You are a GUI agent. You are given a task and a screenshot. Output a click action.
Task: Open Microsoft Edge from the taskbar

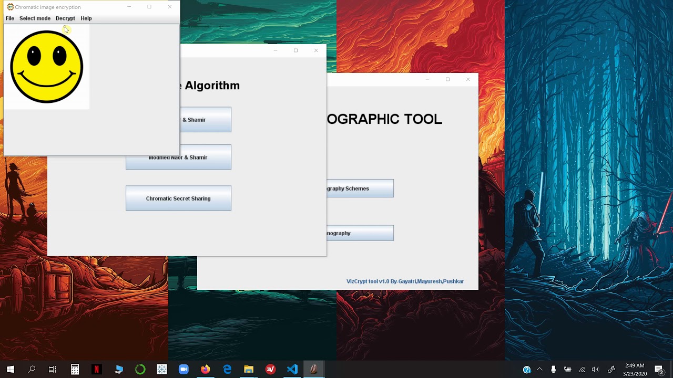[x=227, y=370]
